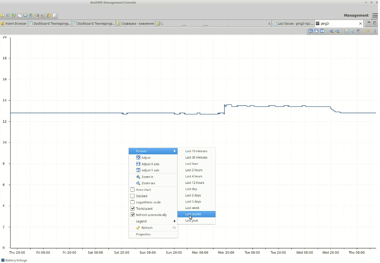The height and width of the screenshot is (263, 380).
Task: Choose Last 12 hours from presets
Action: (195, 183)
